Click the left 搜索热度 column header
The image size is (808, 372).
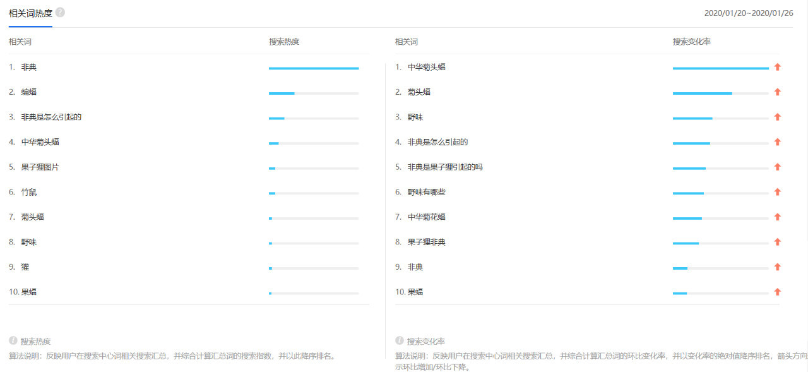pyautogui.click(x=284, y=42)
